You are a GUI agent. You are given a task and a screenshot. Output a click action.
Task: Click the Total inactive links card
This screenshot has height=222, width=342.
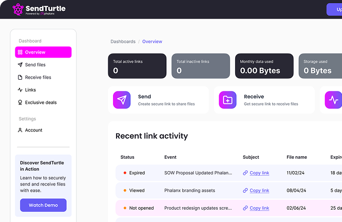[x=200, y=66]
